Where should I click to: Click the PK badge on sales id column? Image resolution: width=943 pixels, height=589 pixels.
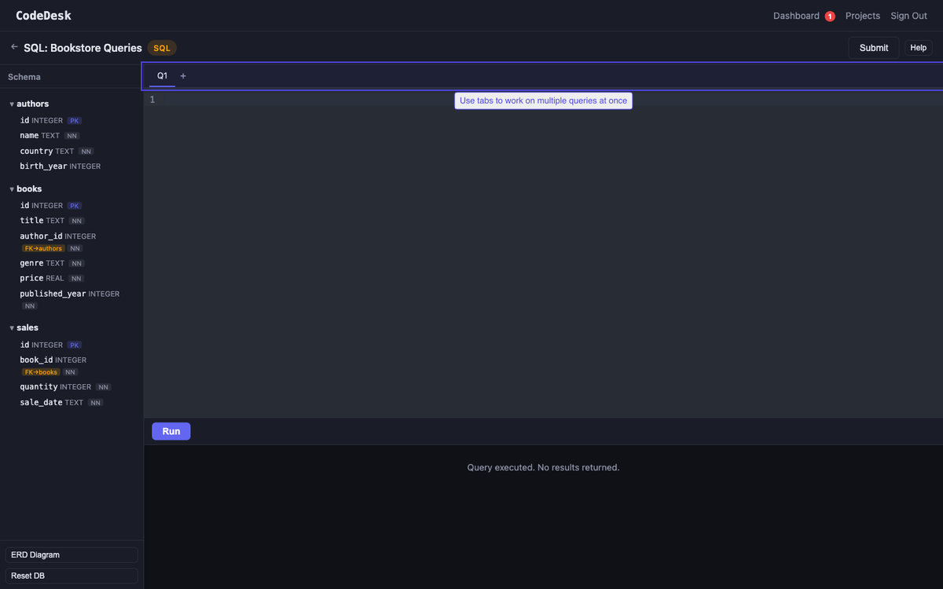click(74, 345)
